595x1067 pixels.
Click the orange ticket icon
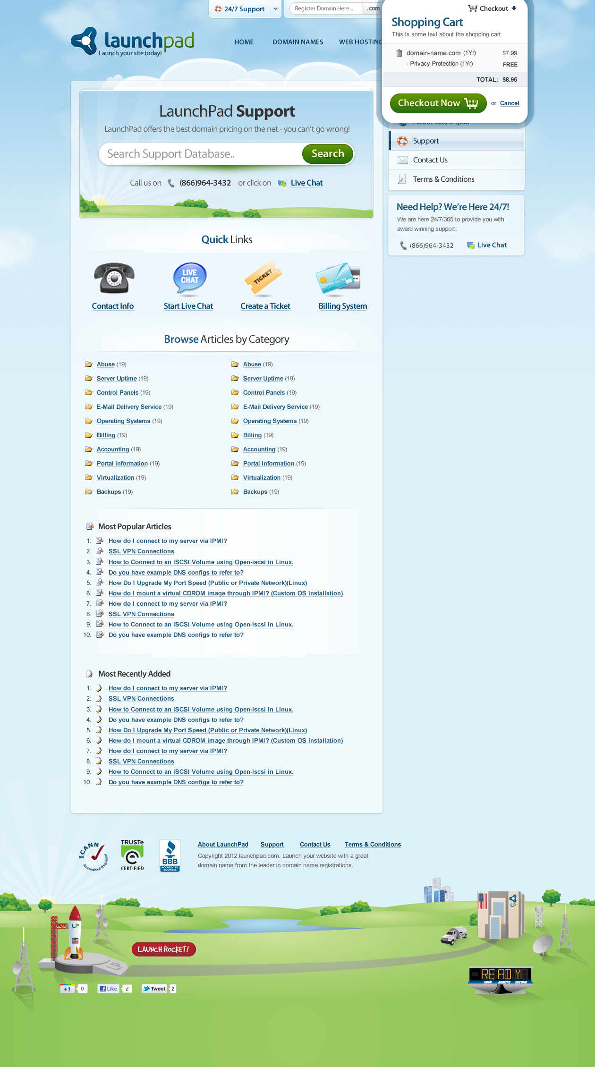point(263,278)
